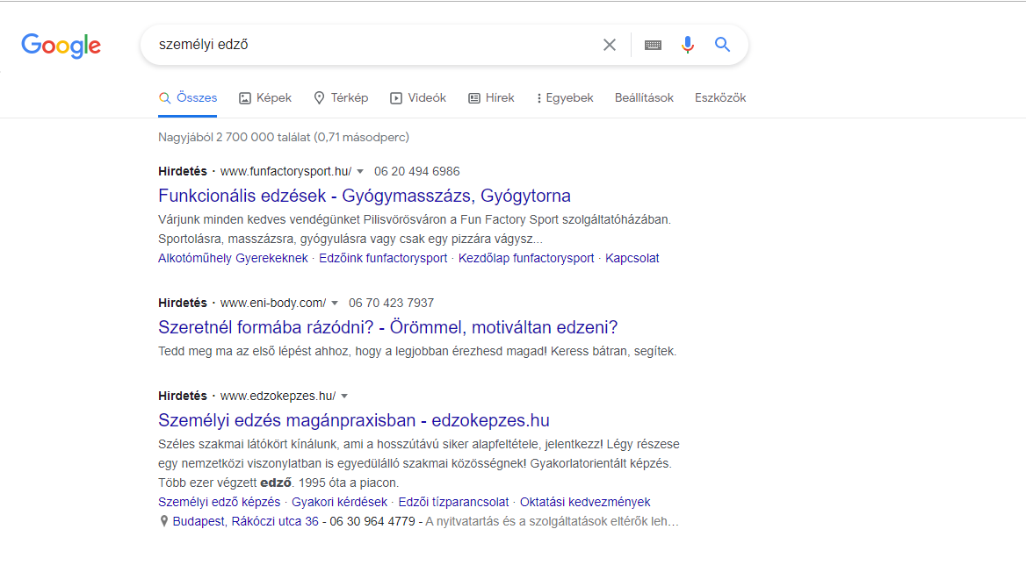Click the www.eni-body.com/ URL text
Screen dimensions: 1026x565
click(273, 303)
